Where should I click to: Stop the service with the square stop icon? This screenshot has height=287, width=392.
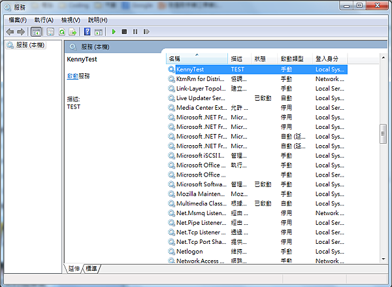click(x=124, y=32)
